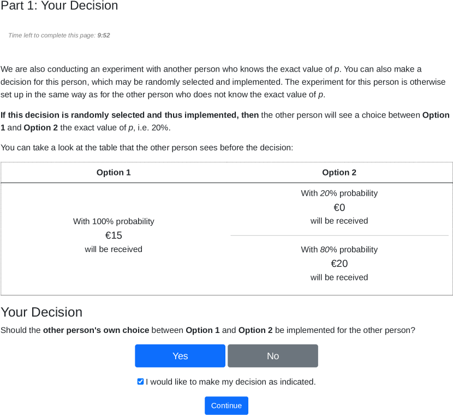453x415 pixels.
Task: Click the €0 amount in Option 2
Action: (339, 207)
